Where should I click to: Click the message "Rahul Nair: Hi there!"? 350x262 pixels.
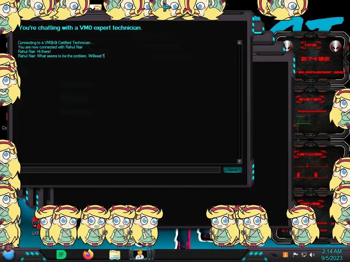click(x=35, y=52)
